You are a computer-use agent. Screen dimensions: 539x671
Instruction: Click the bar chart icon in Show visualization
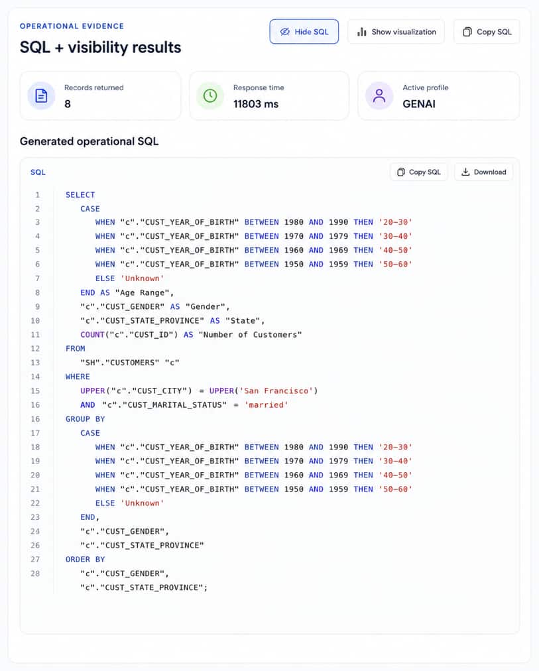tap(362, 32)
